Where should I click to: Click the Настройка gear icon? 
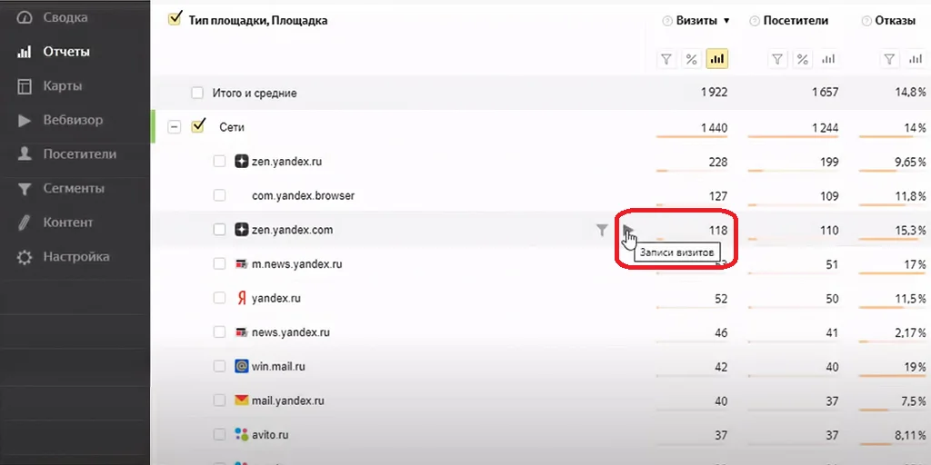click(x=25, y=257)
